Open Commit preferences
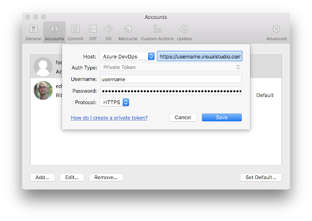 pyautogui.click(x=76, y=32)
